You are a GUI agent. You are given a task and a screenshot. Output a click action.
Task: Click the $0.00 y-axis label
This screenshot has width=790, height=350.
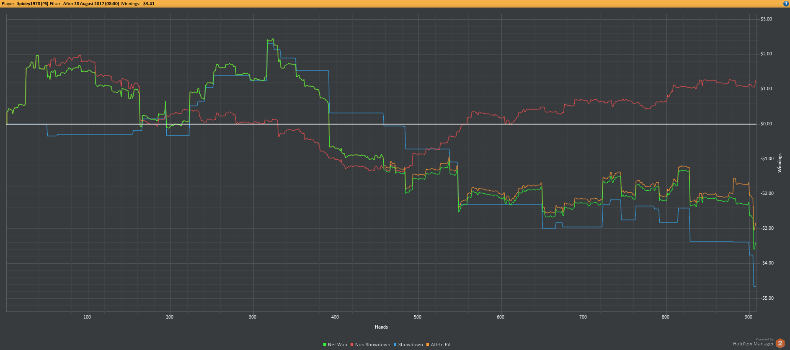[766, 124]
